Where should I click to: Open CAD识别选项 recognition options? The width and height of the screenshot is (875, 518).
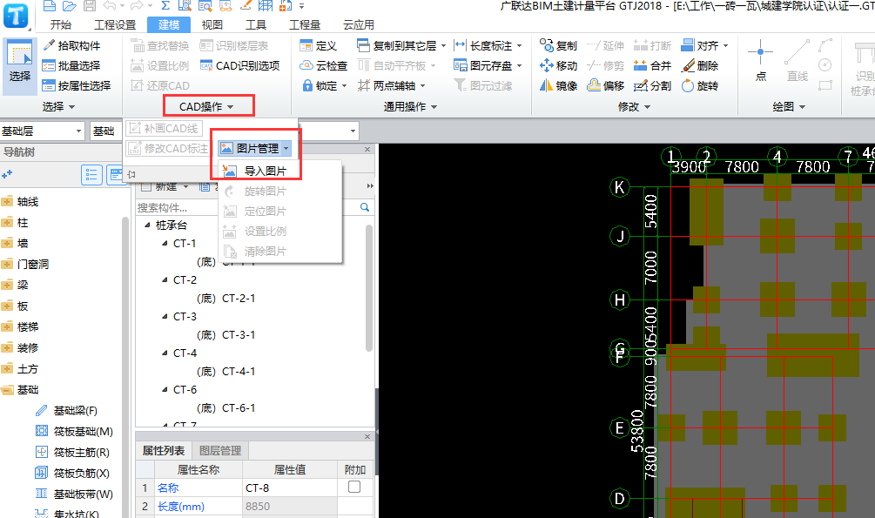[x=240, y=66]
